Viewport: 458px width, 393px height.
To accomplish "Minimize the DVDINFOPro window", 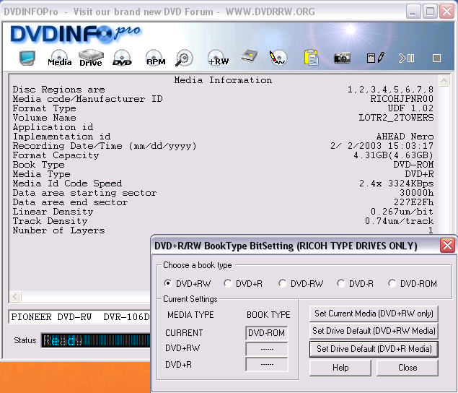I will click(x=413, y=12).
